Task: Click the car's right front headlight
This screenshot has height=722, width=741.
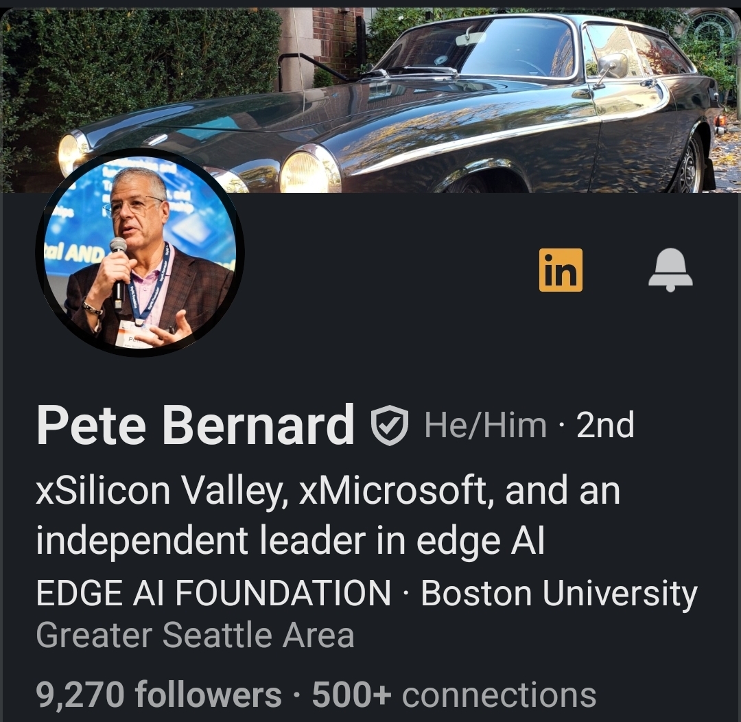Action: [307, 171]
